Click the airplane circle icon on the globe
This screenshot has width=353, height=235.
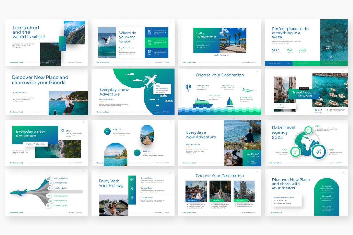click(319, 152)
